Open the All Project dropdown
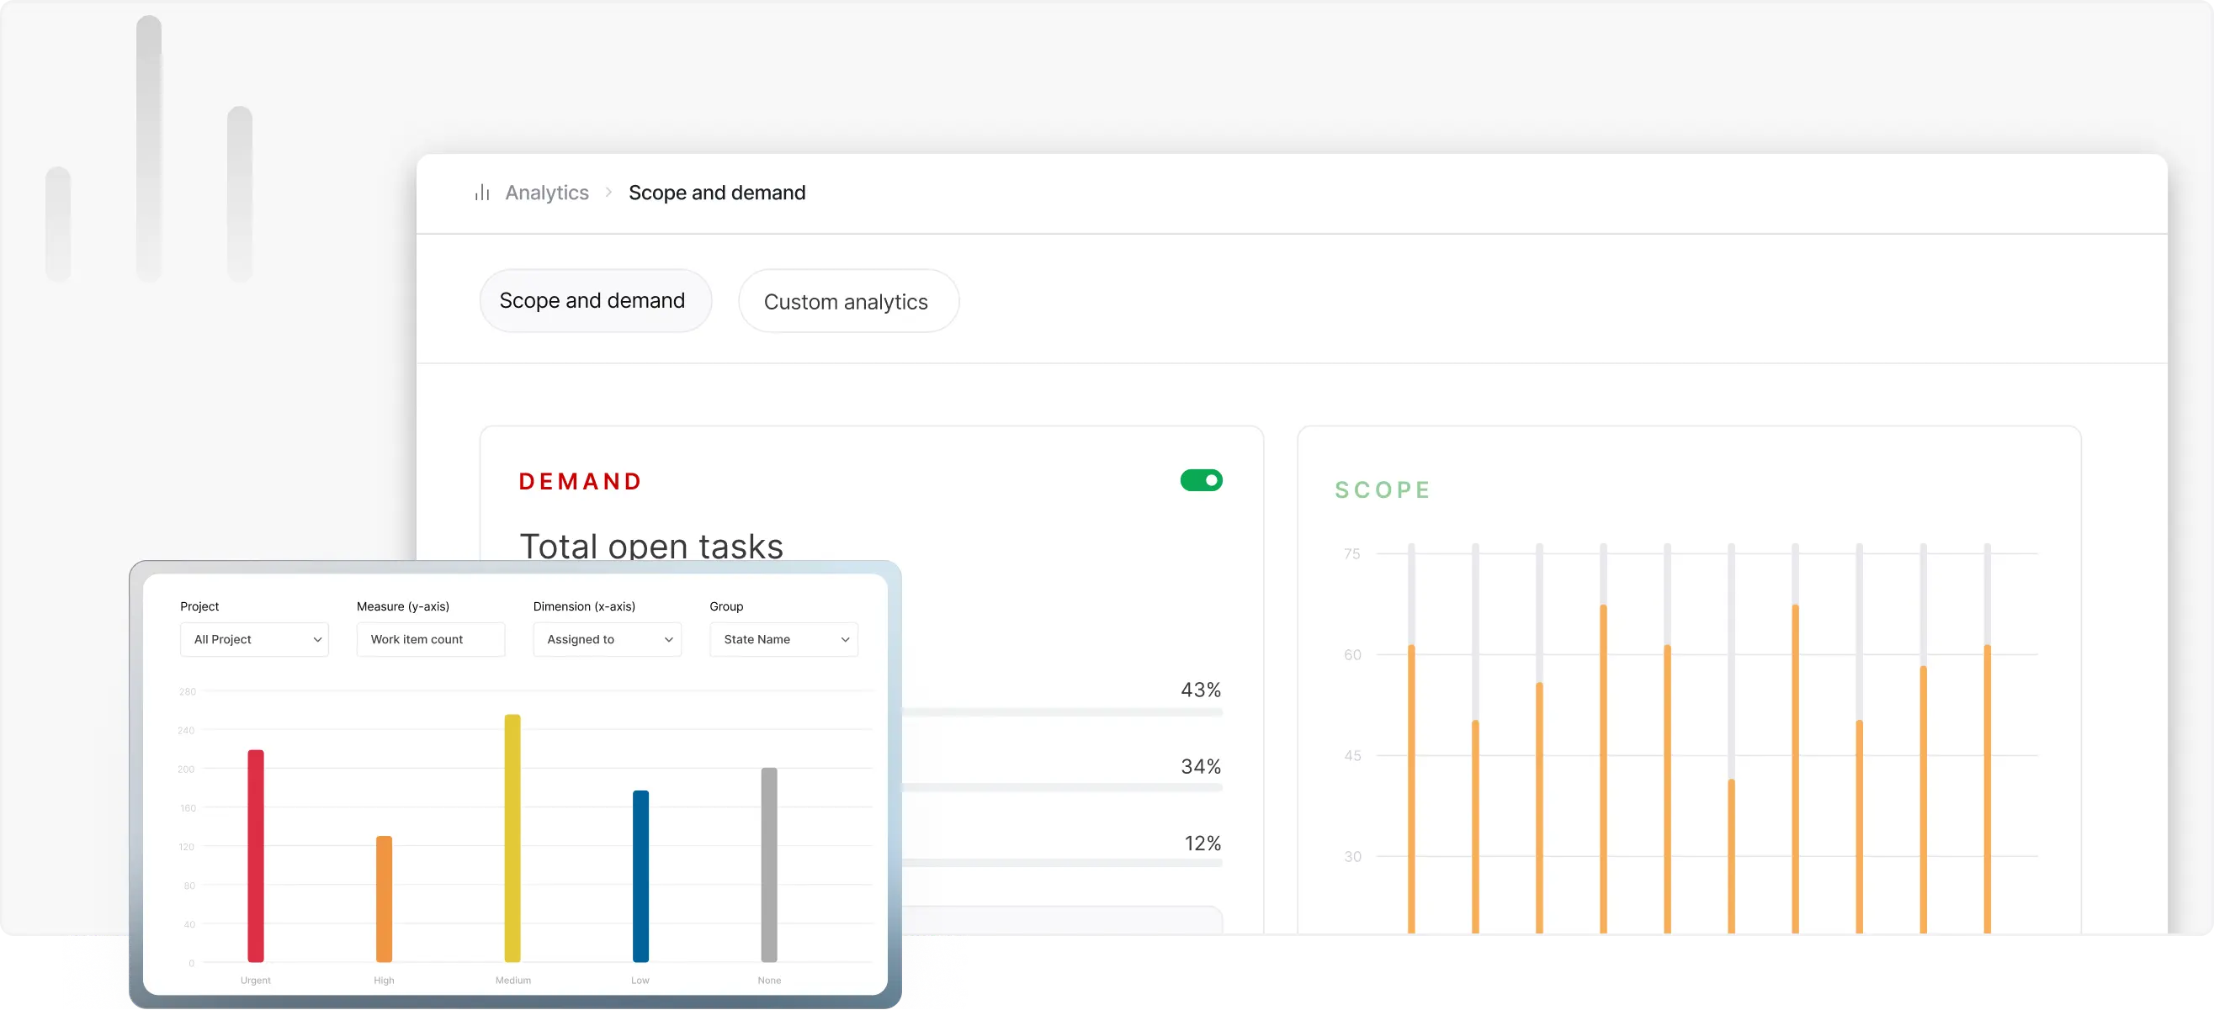This screenshot has width=2214, height=1010. 254,639
